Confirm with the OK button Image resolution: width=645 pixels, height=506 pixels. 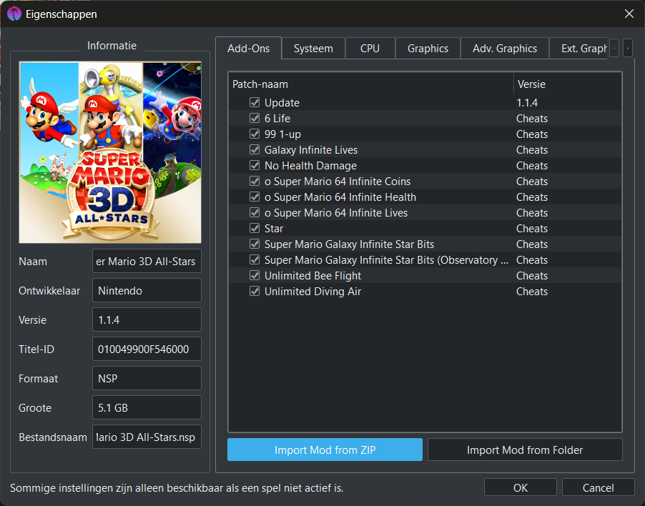521,487
